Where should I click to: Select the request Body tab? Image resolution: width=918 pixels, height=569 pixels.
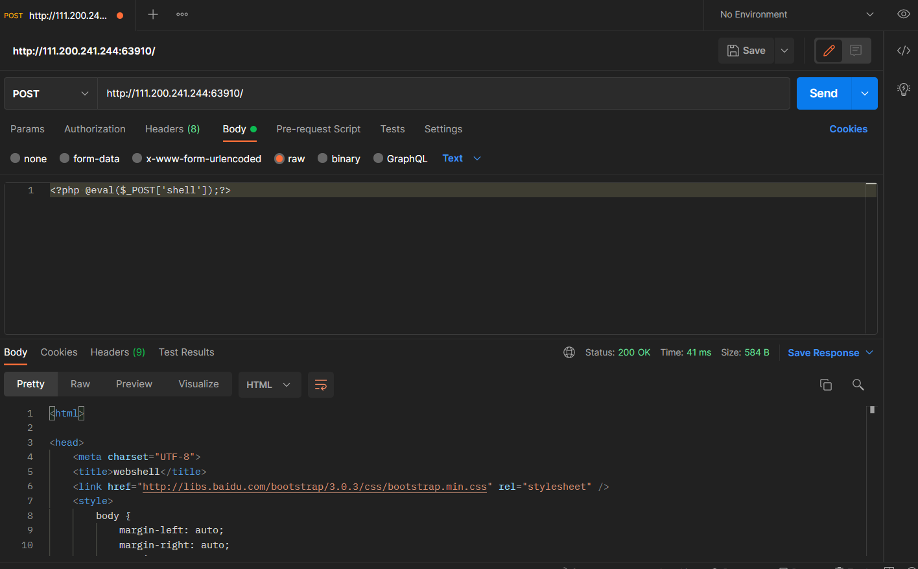pos(239,129)
